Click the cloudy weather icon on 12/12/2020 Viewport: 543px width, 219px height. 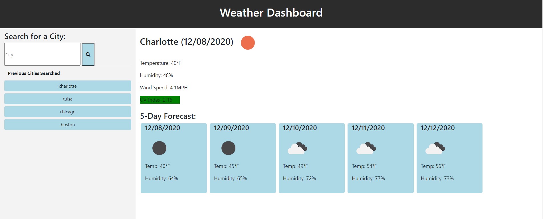click(x=435, y=148)
